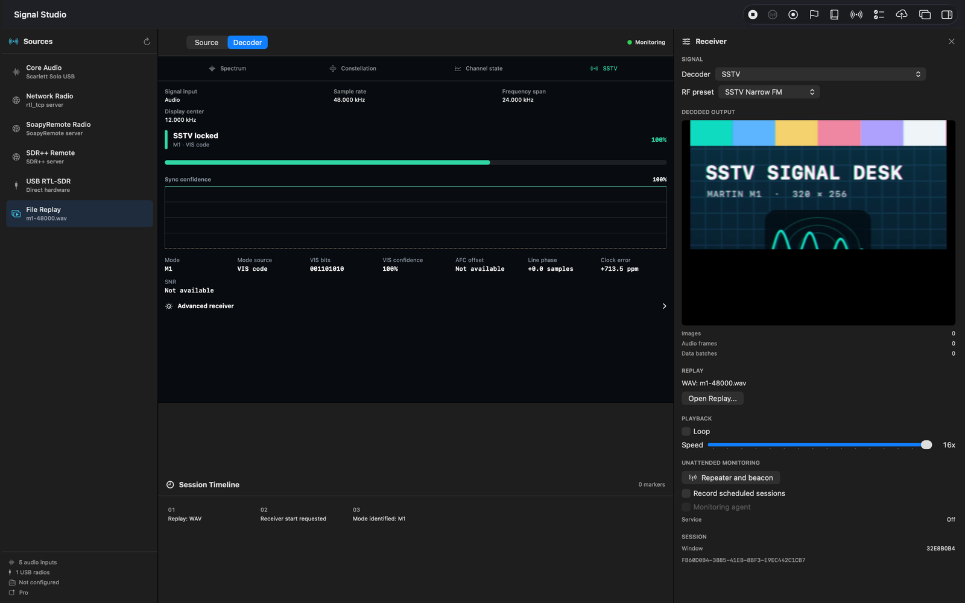Open the SSTV tab
The height and width of the screenshot is (603, 965).
click(x=604, y=68)
